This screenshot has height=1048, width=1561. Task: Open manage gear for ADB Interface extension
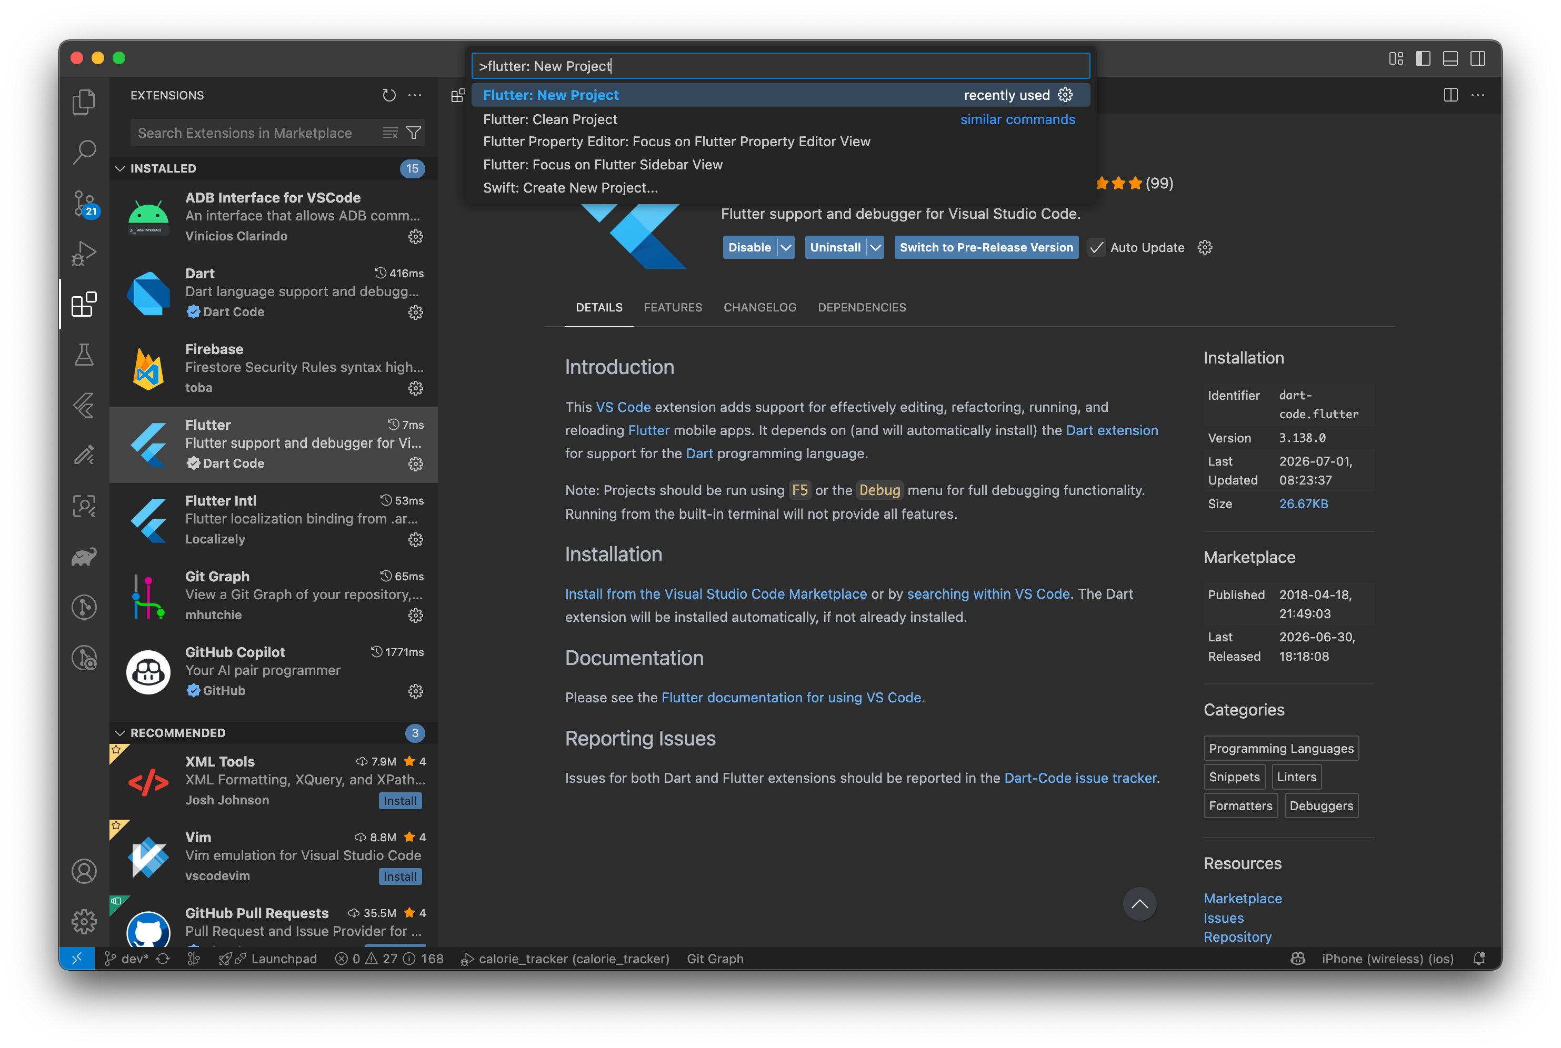pyautogui.click(x=416, y=237)
